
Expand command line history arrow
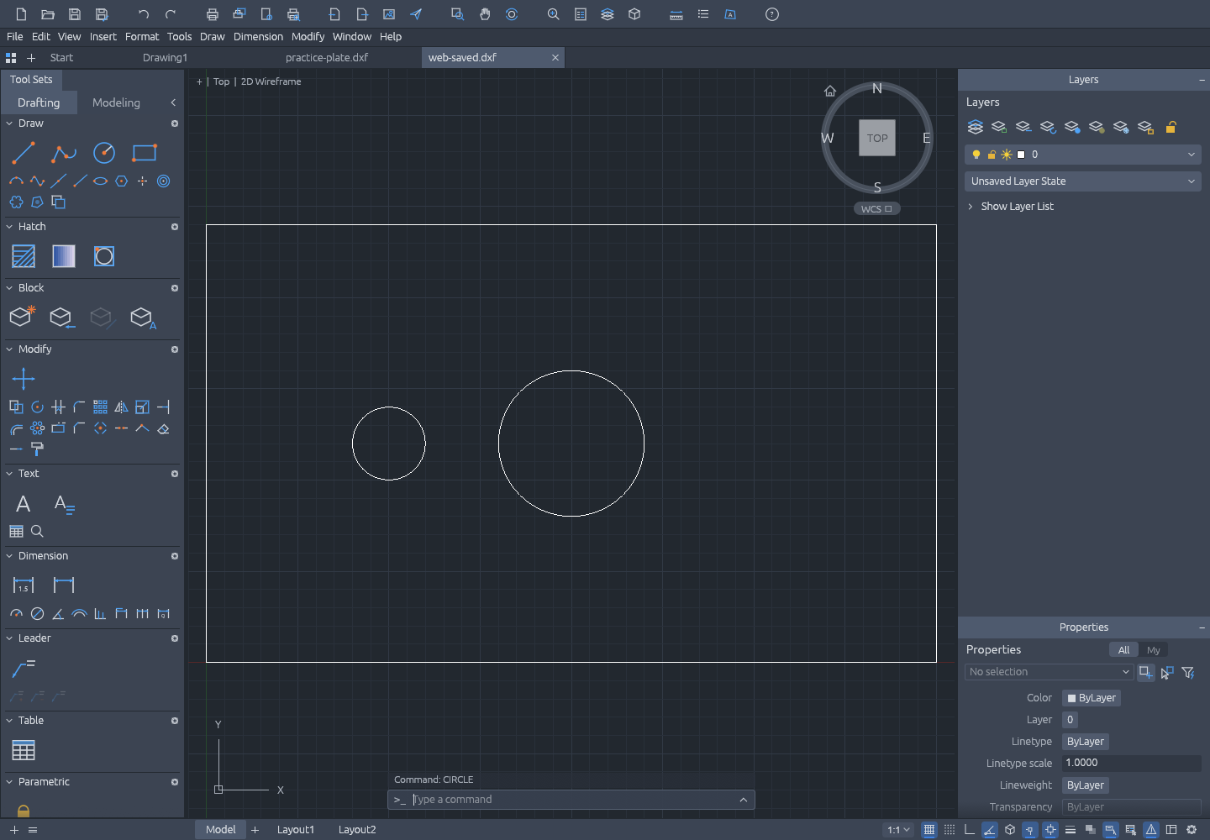click(x=744, y=800)
